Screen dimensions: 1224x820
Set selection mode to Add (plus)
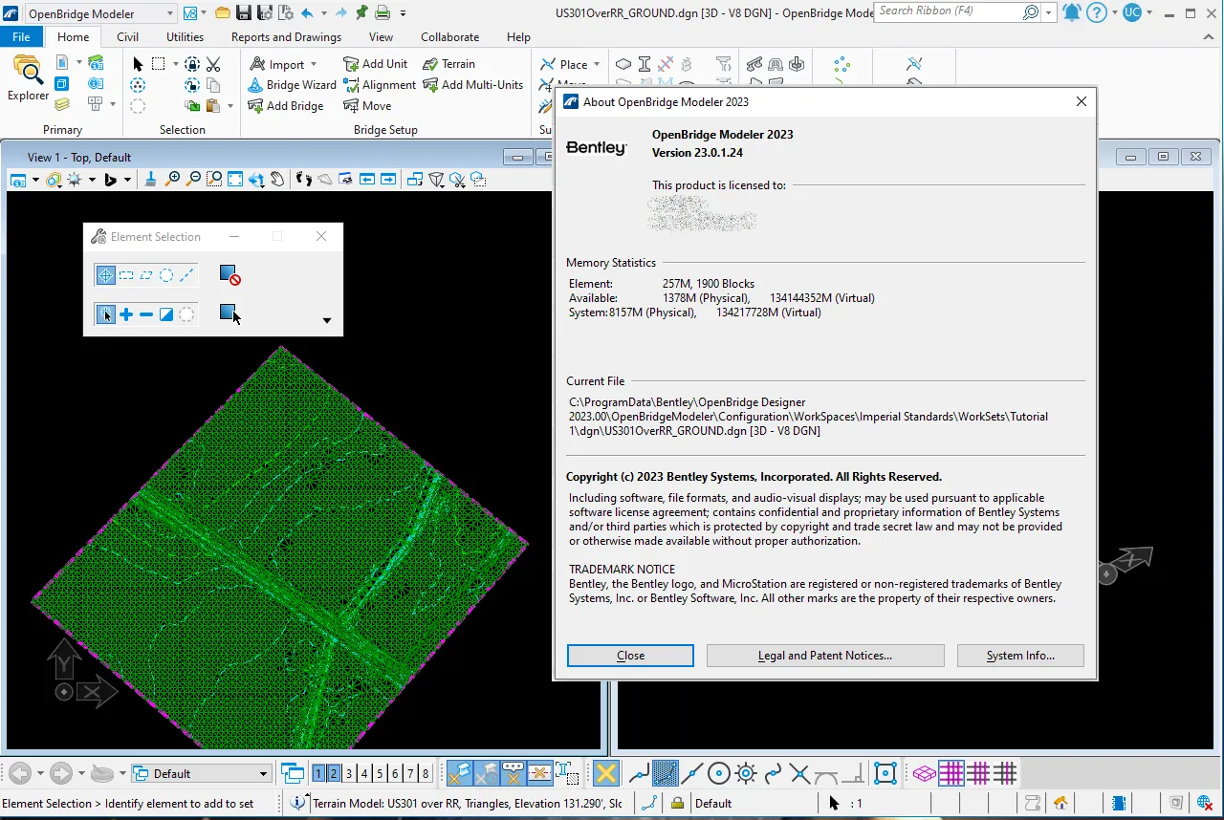click(126, 314)
